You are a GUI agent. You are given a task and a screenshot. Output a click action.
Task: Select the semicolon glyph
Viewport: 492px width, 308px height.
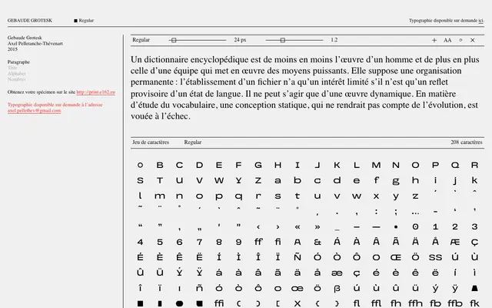point(396,213)
